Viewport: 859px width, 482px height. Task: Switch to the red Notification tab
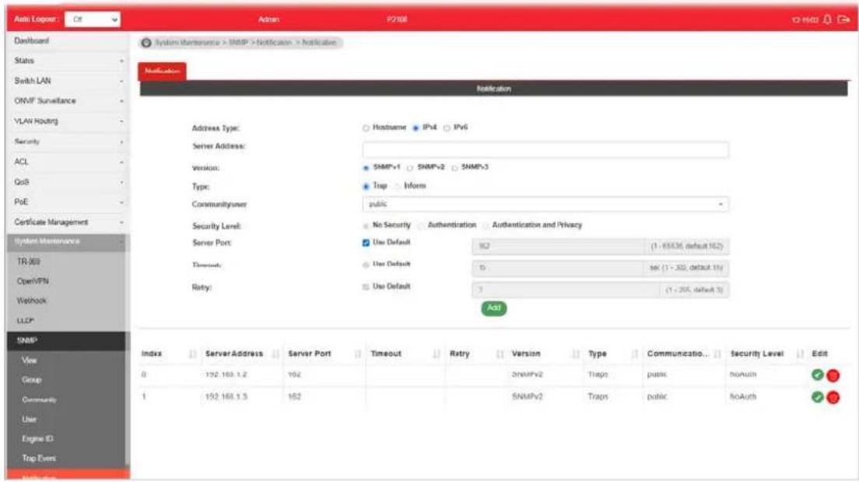tap(162, 71)
